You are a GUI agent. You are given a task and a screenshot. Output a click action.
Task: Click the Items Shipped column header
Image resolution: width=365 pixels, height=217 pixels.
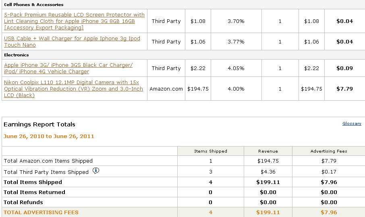click(x=210, y=151)
